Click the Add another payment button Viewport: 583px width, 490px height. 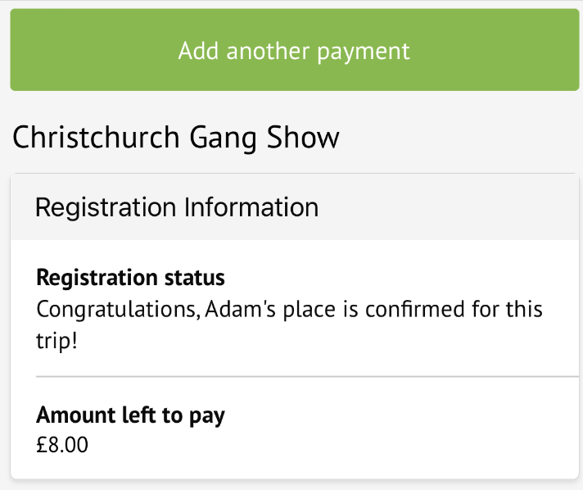click(293, 51)
